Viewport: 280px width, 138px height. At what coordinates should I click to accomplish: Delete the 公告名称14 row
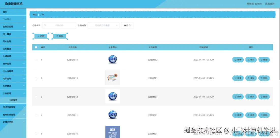pyautogui.click(x=264, y=60)
